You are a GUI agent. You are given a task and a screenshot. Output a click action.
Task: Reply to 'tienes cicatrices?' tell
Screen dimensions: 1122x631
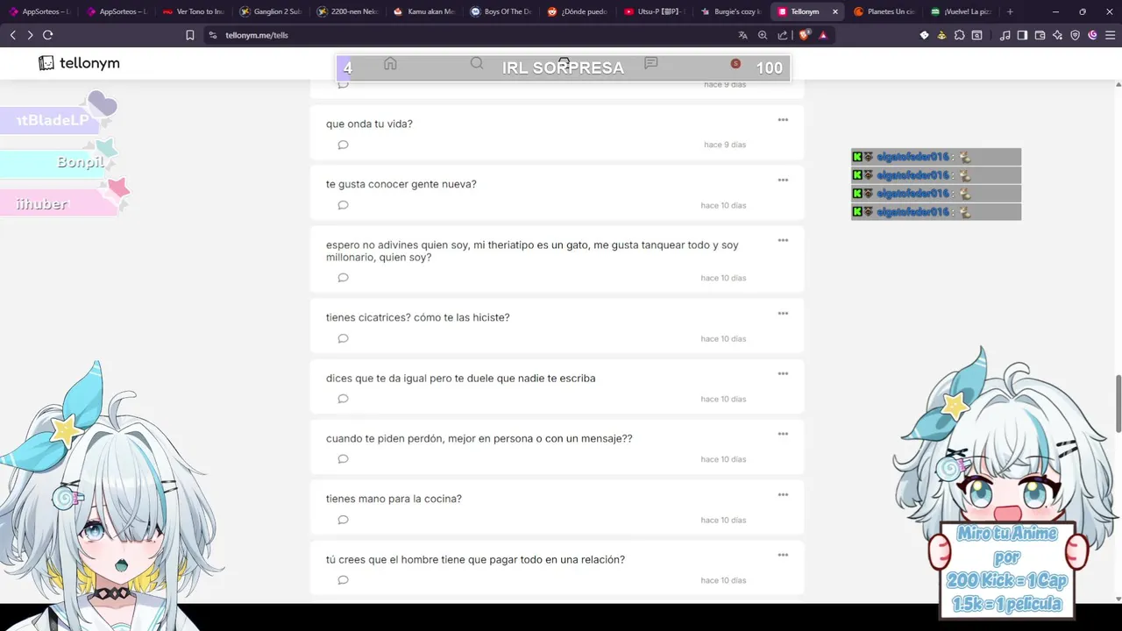coord(343,338)
